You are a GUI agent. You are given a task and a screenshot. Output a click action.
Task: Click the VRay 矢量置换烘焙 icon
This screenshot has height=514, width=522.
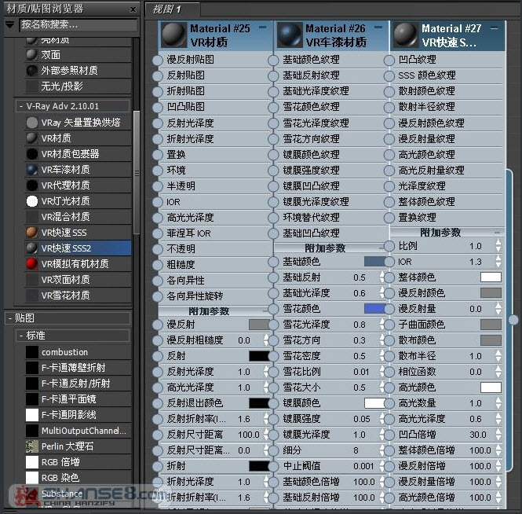[31, 122]
